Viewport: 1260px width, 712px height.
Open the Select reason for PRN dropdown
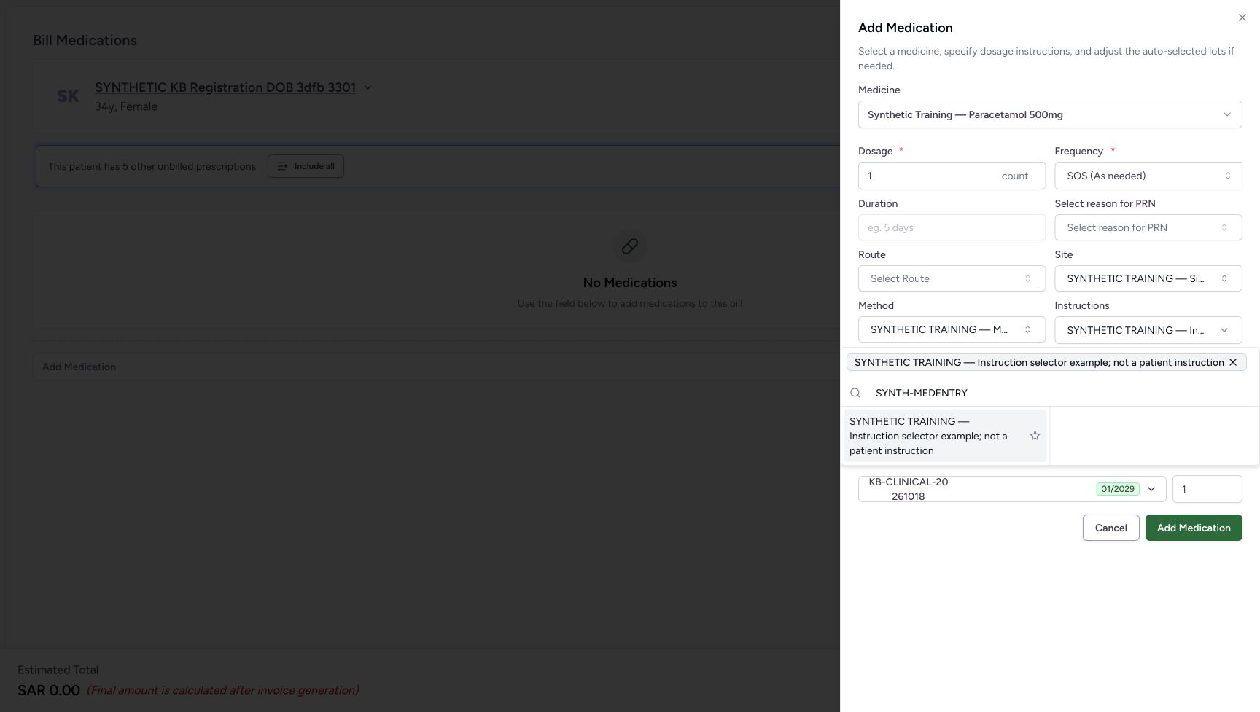(1148, 227)
